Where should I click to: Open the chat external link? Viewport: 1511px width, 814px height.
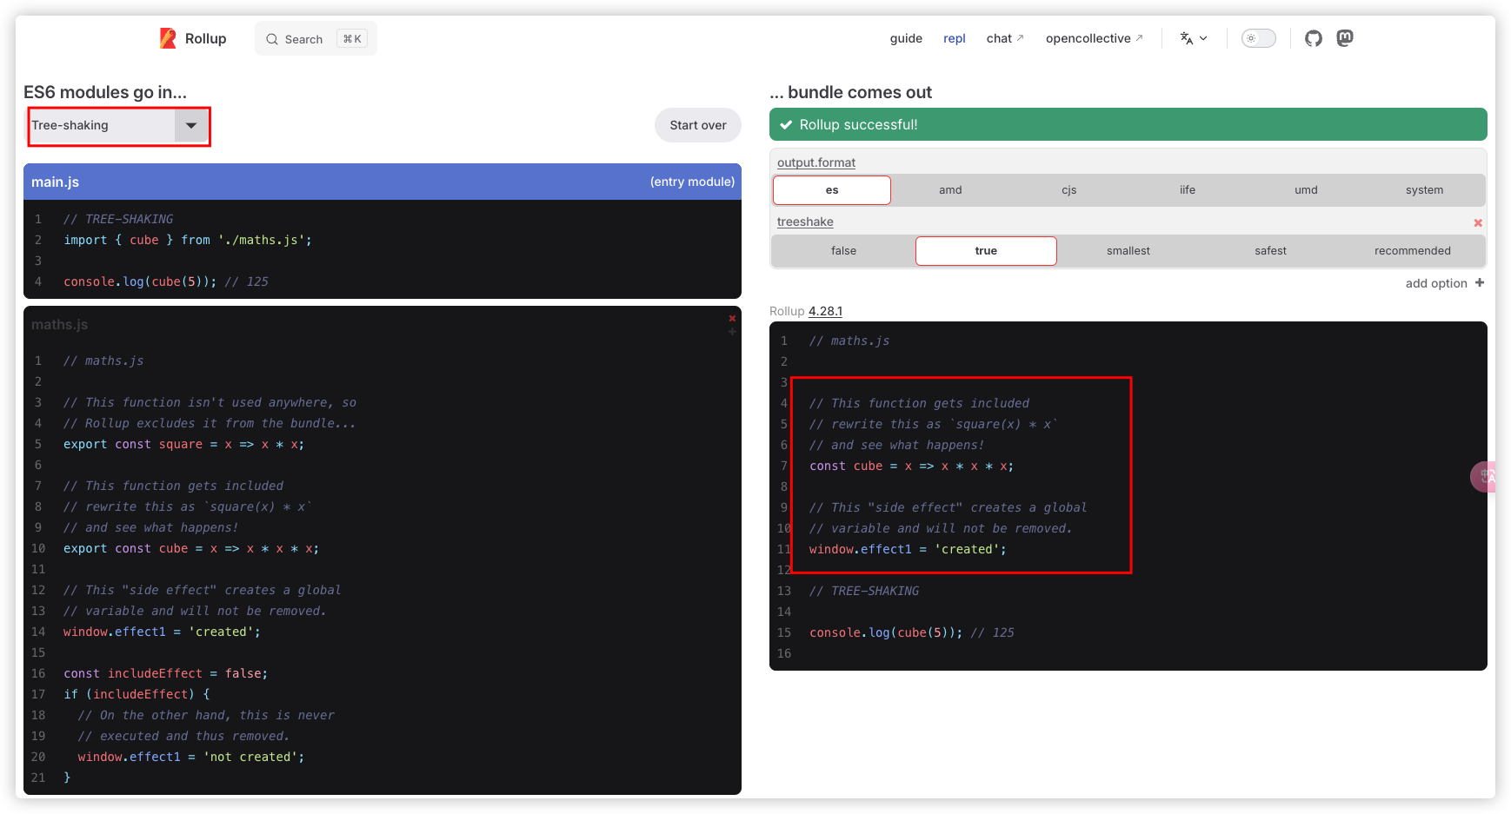coord(1005,38)
